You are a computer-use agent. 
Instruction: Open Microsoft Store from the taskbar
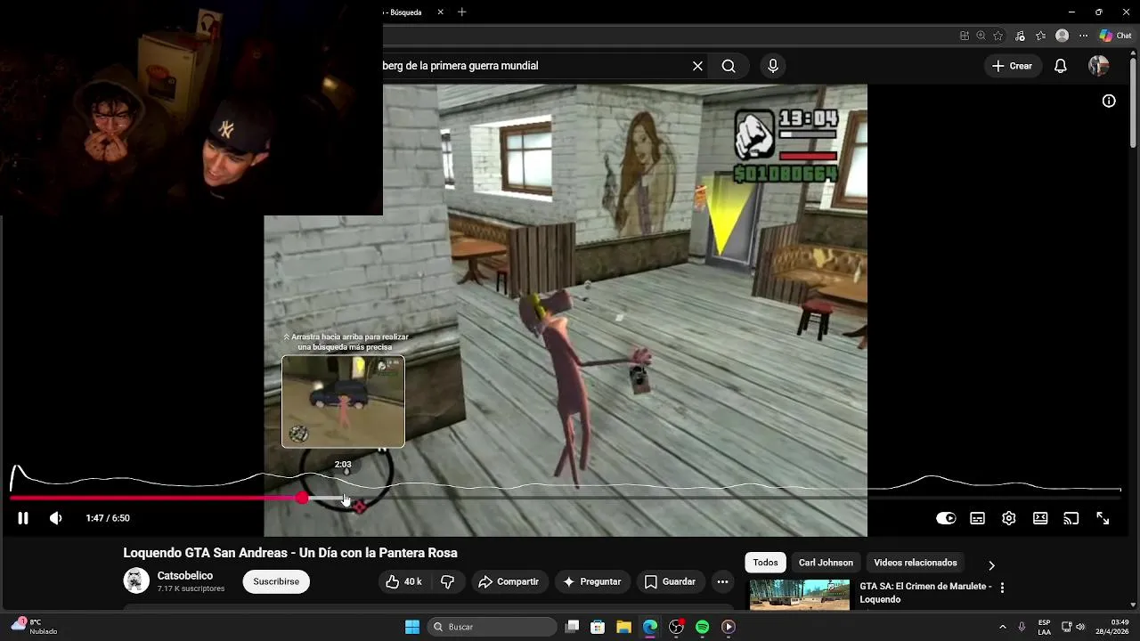pos(598,627)
